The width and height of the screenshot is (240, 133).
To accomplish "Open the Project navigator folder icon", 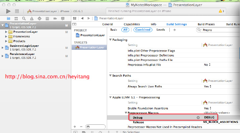I will pos(8,18).
